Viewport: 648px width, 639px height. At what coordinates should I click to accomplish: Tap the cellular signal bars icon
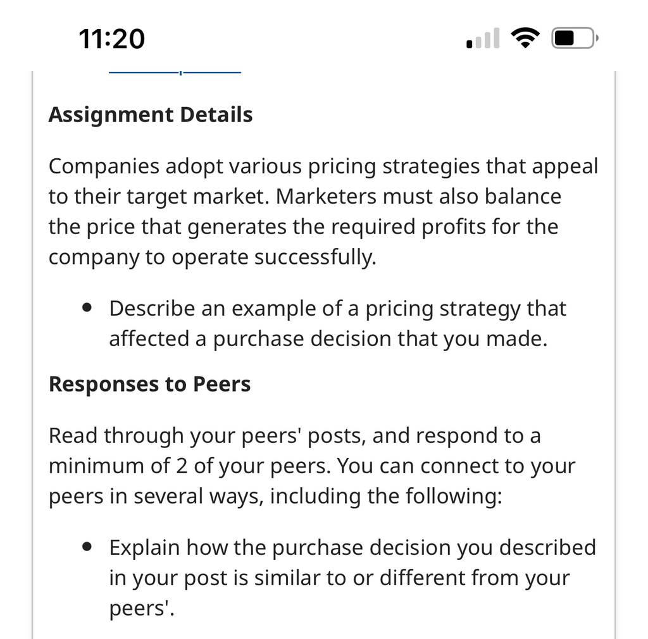pyautogui.click(x=483, y=38)
